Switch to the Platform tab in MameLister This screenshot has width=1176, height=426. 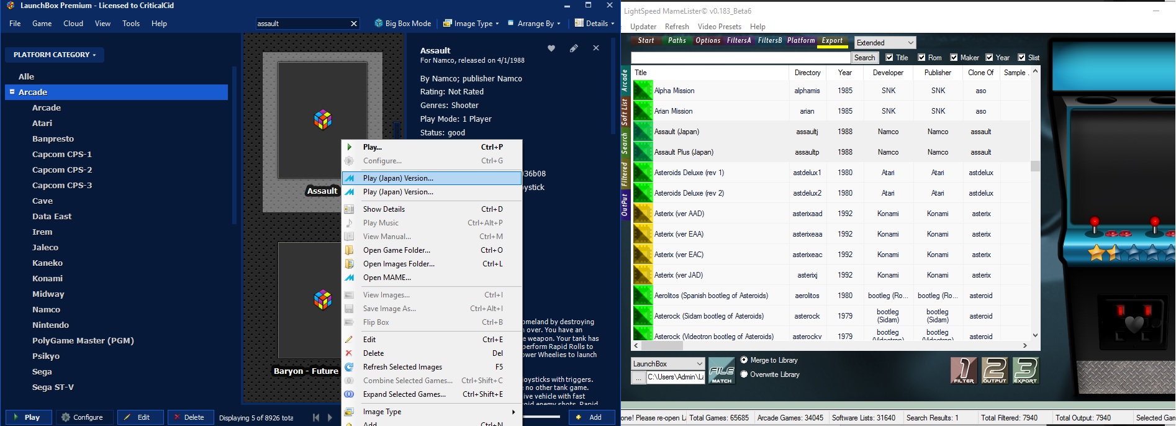click(x=801, y=41)
